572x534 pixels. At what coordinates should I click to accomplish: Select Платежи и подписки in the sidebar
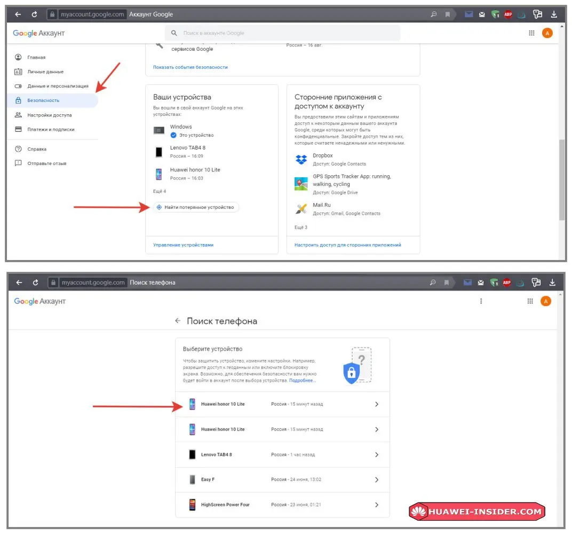[51, 129]
